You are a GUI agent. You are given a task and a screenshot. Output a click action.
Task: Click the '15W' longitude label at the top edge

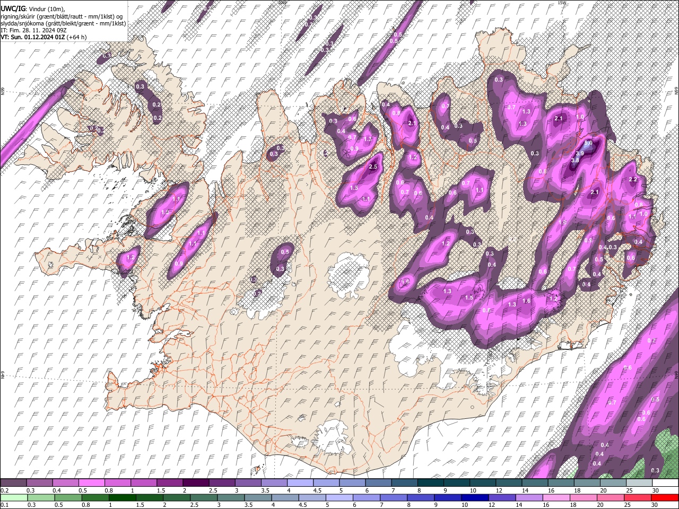coord(562,3)
